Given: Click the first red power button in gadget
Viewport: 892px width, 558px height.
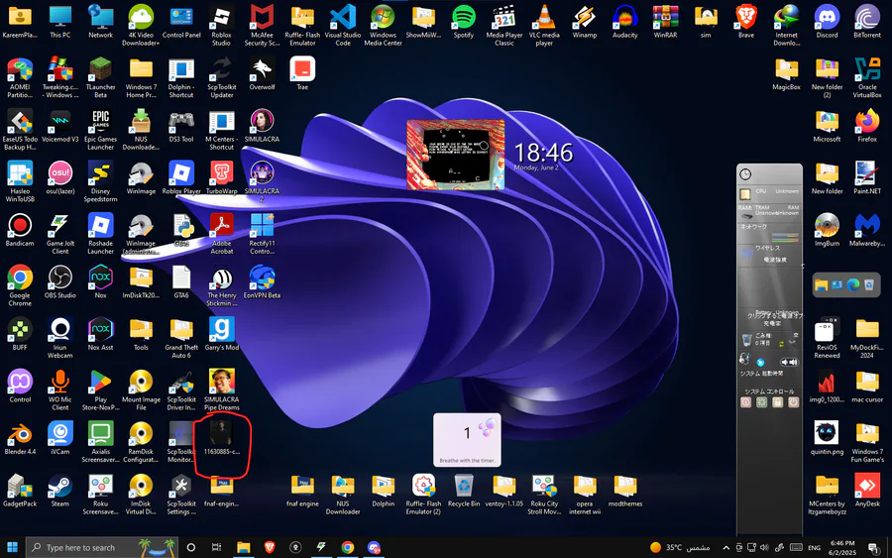Looking at the screenshot, I should [745, 402].
